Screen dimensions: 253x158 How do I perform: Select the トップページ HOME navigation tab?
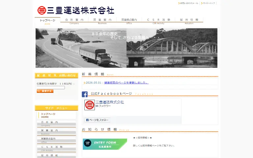point(47,22)
